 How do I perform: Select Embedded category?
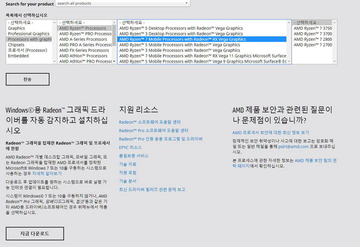(19, 56)
